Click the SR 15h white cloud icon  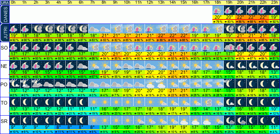pyautogui.click(x=184, y=120)
